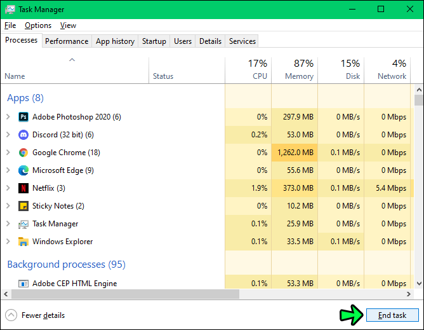Viewport: 424px width, 330px height.
Task: Click the Adobe Photoshop 2020 icon
Action: (x=23, y=117)
